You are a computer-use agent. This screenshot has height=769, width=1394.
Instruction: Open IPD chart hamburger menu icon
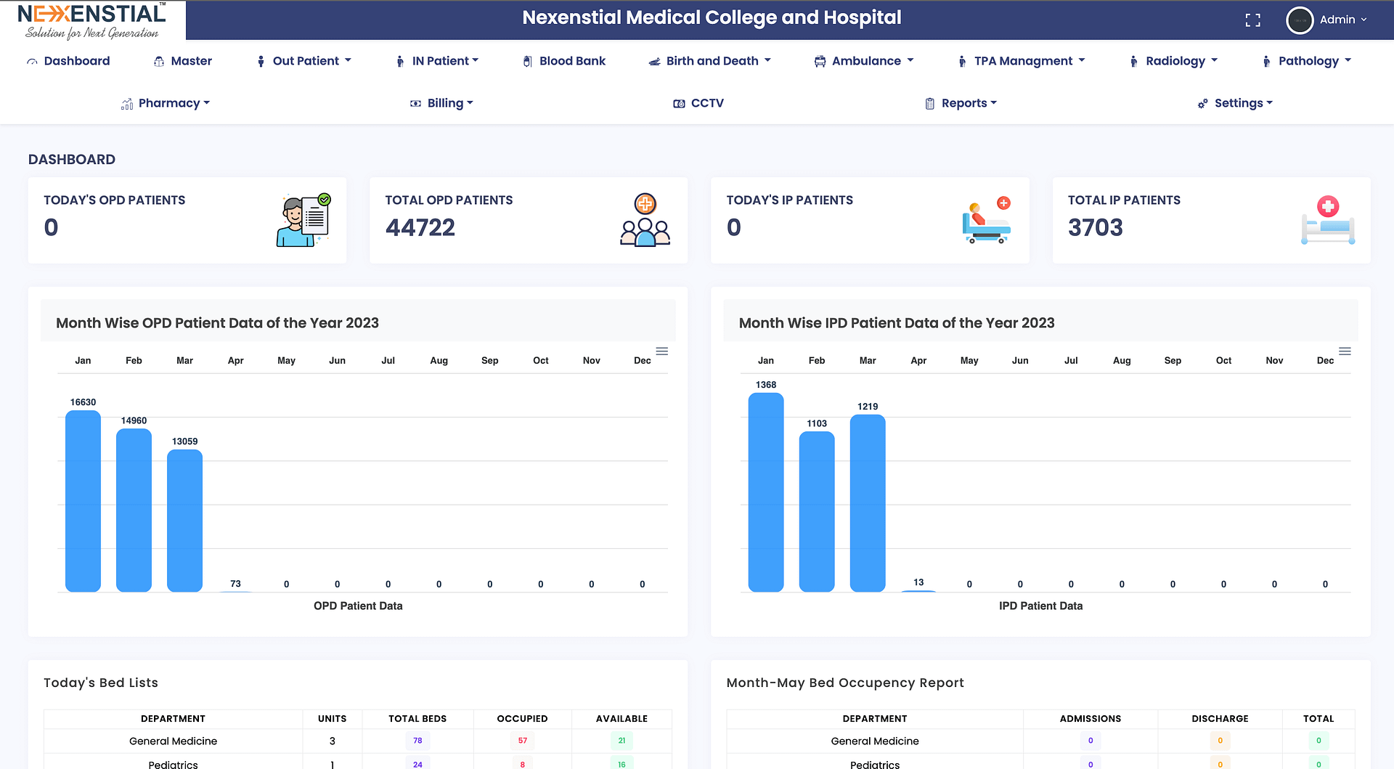[x=1345, y=351]
